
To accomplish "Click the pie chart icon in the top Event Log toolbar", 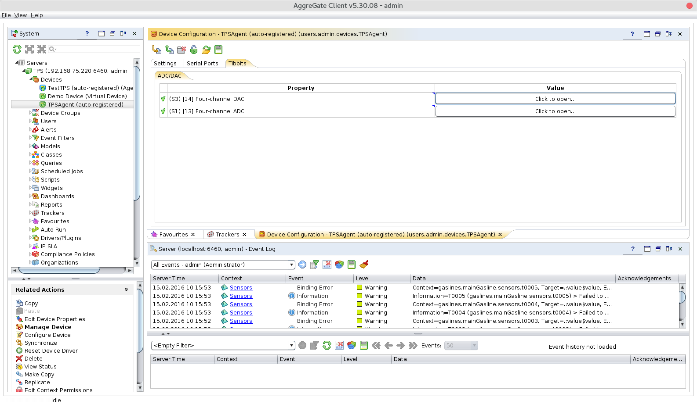I will pyautogui.click(x=339, y=265).
